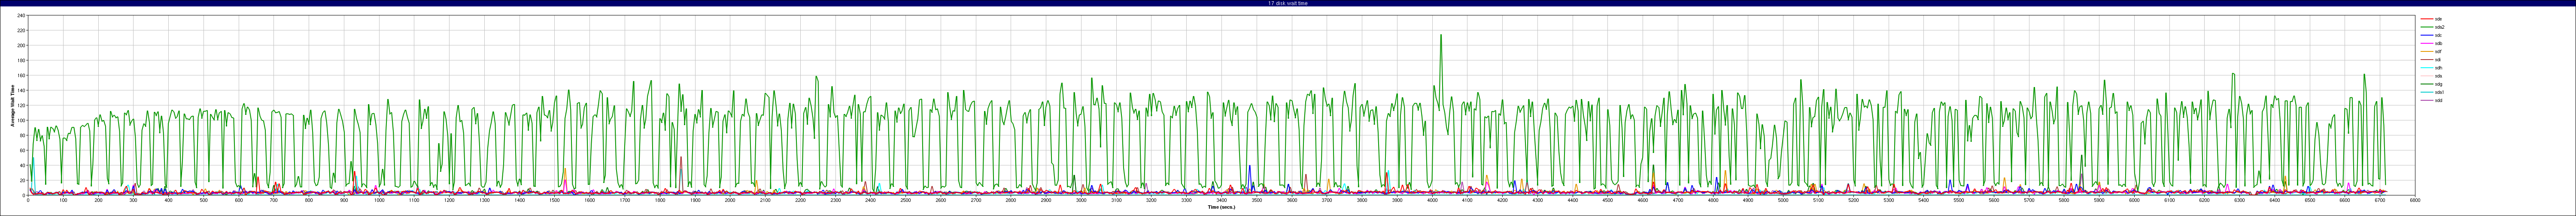Screen dimensions: 2576x216
Task: Click the '17 disk wait time' chart title
Action: click(x=1288, y=3)
